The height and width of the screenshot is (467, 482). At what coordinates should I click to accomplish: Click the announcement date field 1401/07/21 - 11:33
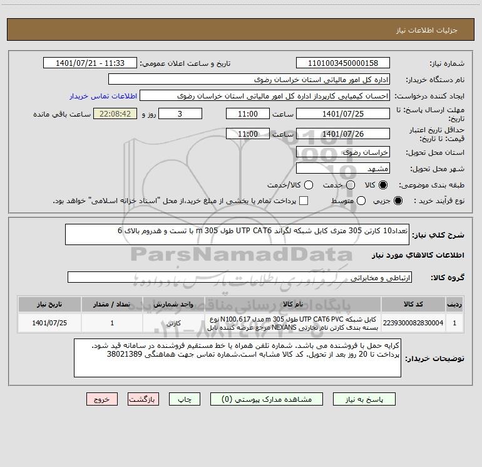pyautogui.click(x=90, y=63)
